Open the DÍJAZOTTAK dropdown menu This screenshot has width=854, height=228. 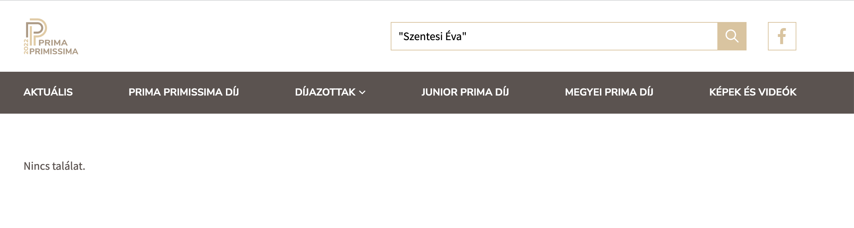(x=325, y=92)
